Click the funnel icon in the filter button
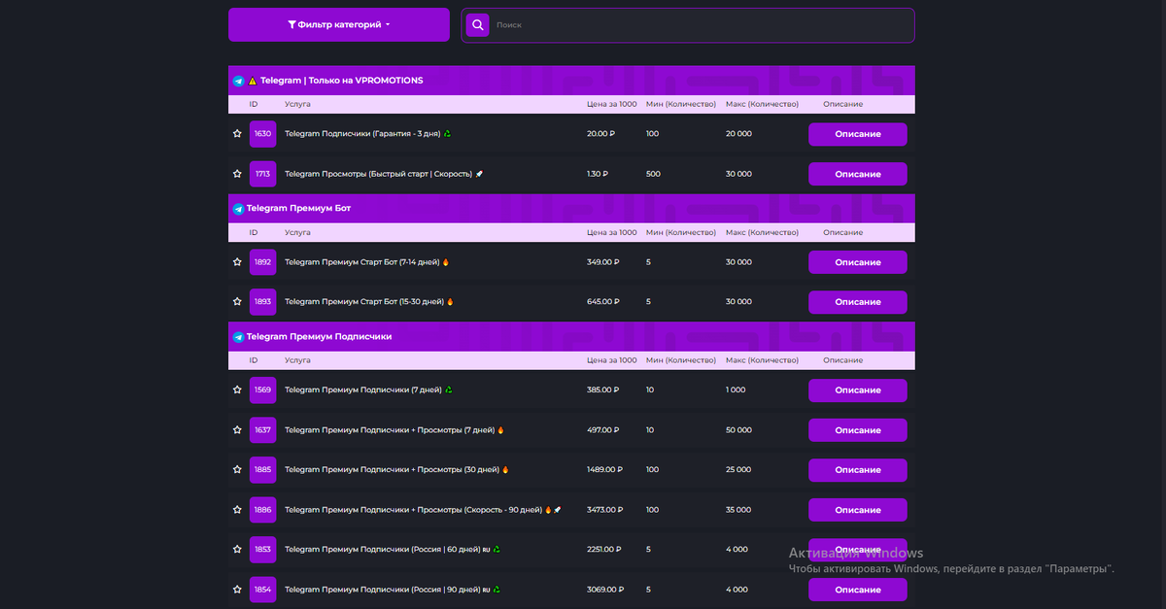Screen dimensions: 1166x609 point(292,25)
